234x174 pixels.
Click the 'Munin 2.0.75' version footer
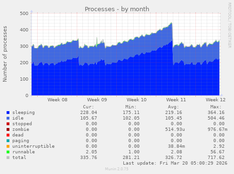click(x=117, y=169)
